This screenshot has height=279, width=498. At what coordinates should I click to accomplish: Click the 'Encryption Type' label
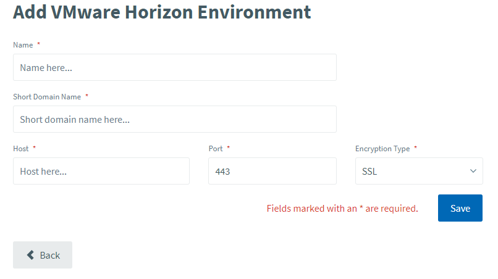(382, 149)
